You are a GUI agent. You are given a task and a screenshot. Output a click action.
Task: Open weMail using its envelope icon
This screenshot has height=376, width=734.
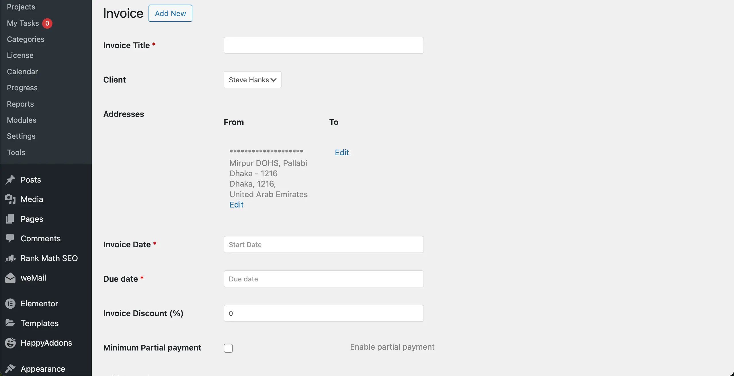(x=10, y=277)
